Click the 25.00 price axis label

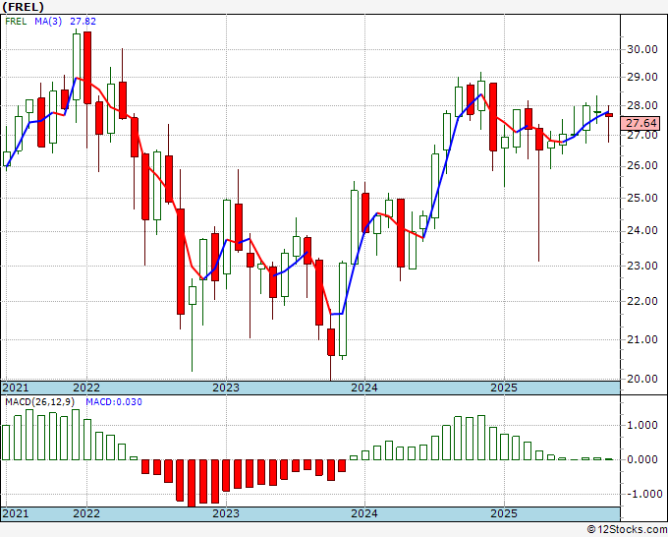click(642, 198)
